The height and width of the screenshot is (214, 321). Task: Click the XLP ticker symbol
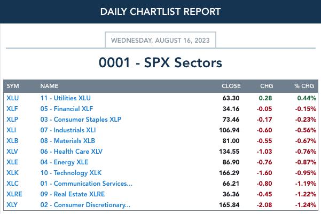12,120
